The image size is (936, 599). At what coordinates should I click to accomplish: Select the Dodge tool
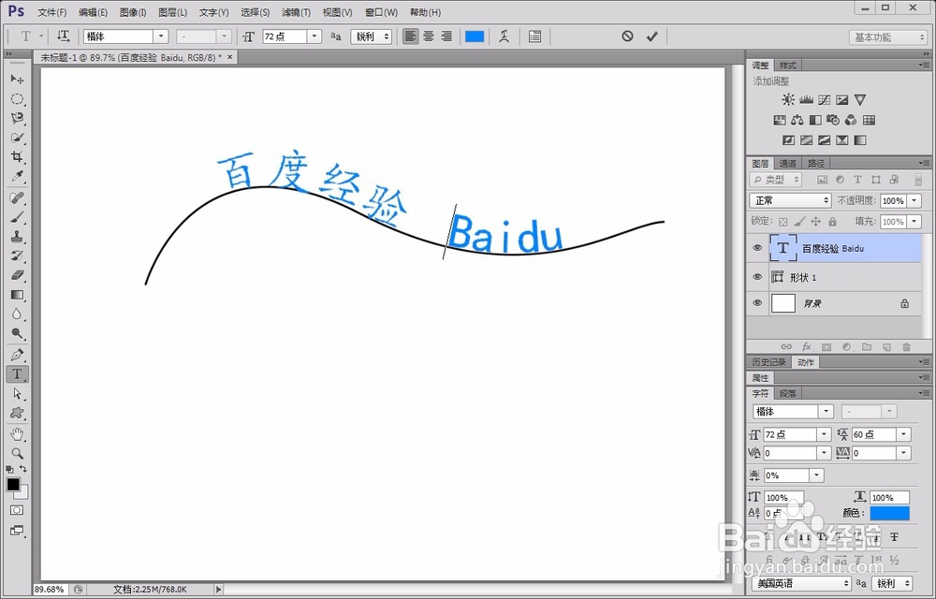(17, 333)
